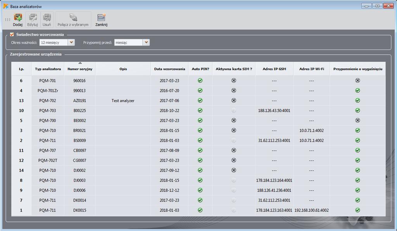Click the faded SIM indicator for DJ0006
The height and width of the screenshot is (231, 397).
(x=234, y=190)
